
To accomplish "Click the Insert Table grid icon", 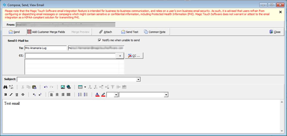I will (80, 87).
